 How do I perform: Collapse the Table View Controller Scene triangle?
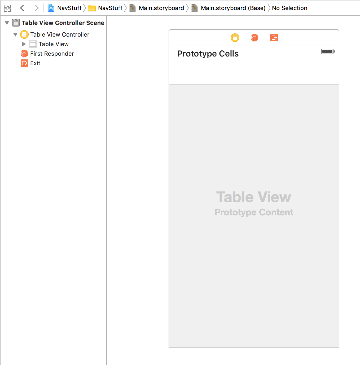(7, 23)
